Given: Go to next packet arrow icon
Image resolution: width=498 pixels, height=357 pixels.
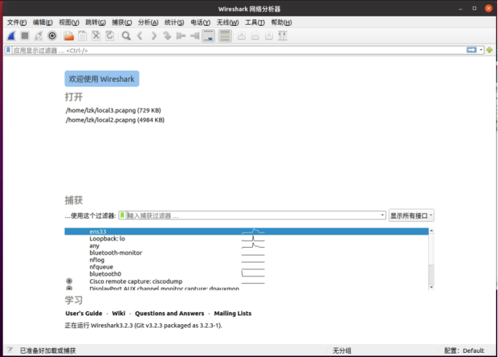Looking at the screenshot, I should click(153, 36).
